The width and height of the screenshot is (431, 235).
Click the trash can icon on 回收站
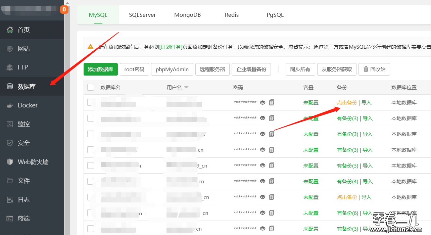pyautogui.click(x=366, y=69)
